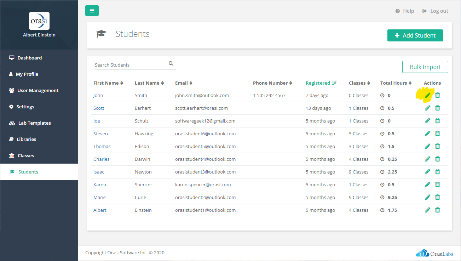Sort table by Phone Number column
The width and height of the screenshot is (461, 261).
point(273,83)
